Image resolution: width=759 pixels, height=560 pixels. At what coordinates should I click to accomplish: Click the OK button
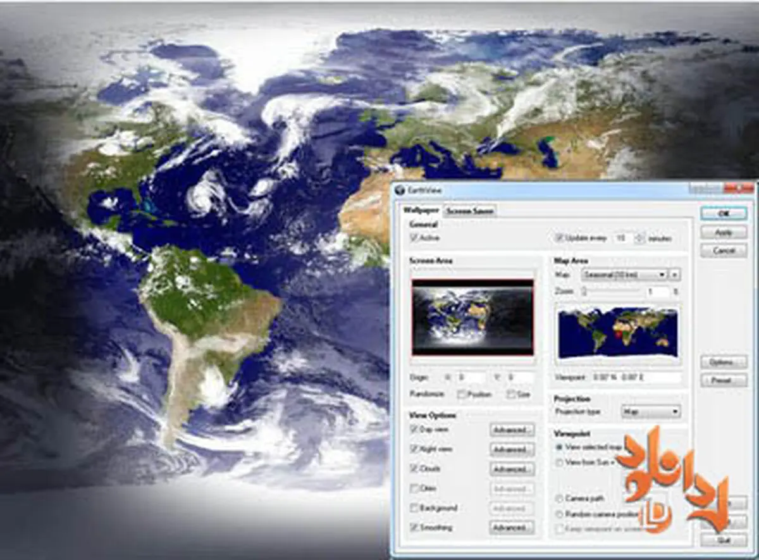pos(724,214)
